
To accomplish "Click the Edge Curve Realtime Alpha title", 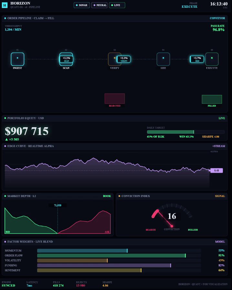I will pyautogui.click(x=30, y=146).
